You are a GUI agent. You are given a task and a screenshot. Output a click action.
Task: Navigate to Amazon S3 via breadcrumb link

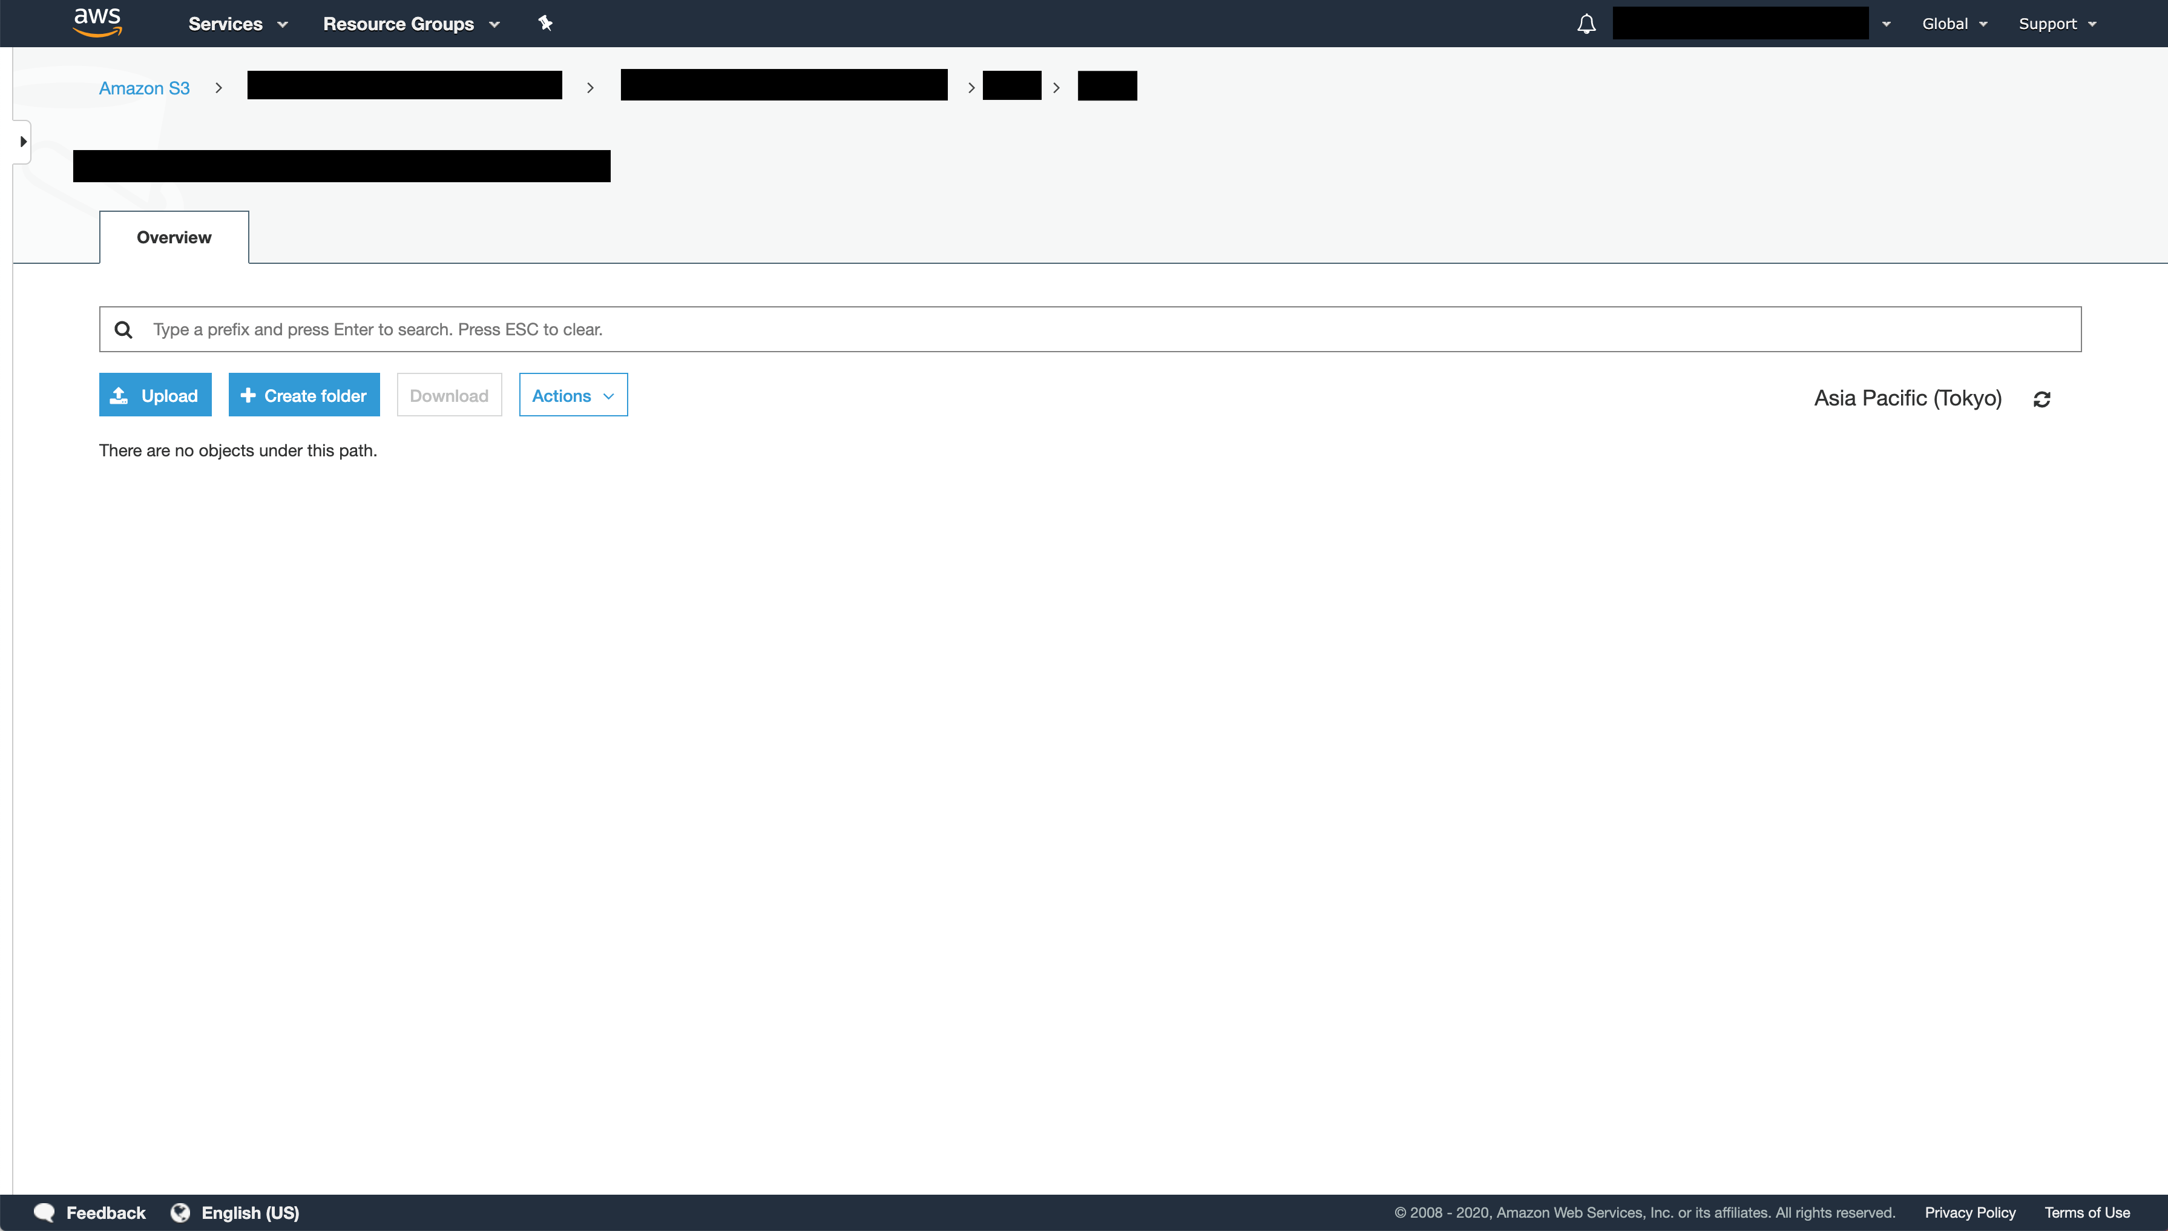point(143,87)
